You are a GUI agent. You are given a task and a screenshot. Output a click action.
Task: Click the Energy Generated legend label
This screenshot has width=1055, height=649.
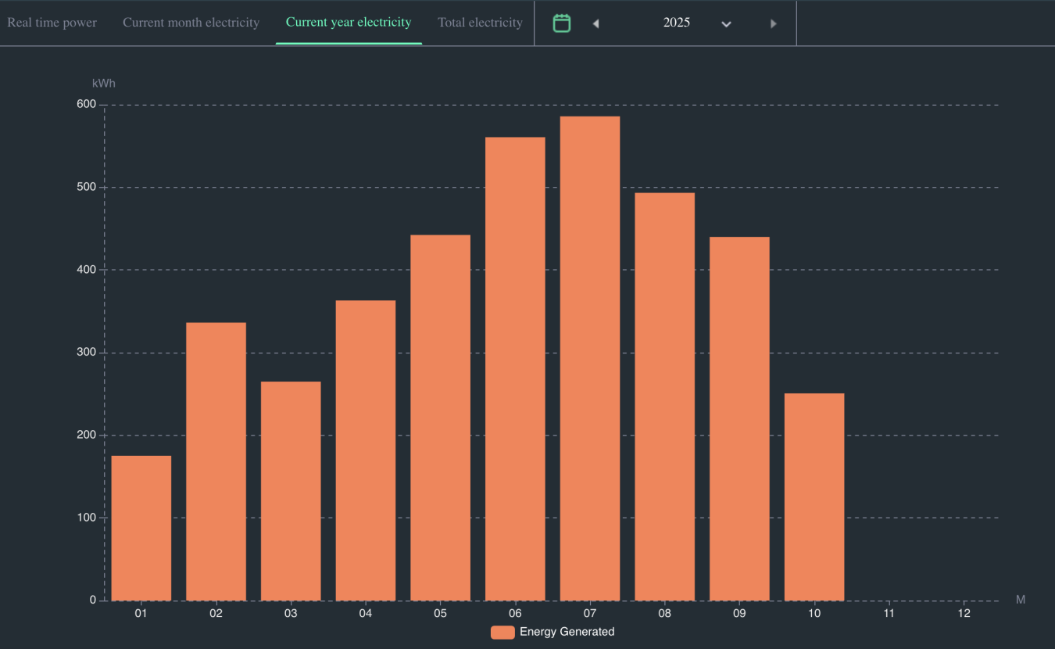567,632
